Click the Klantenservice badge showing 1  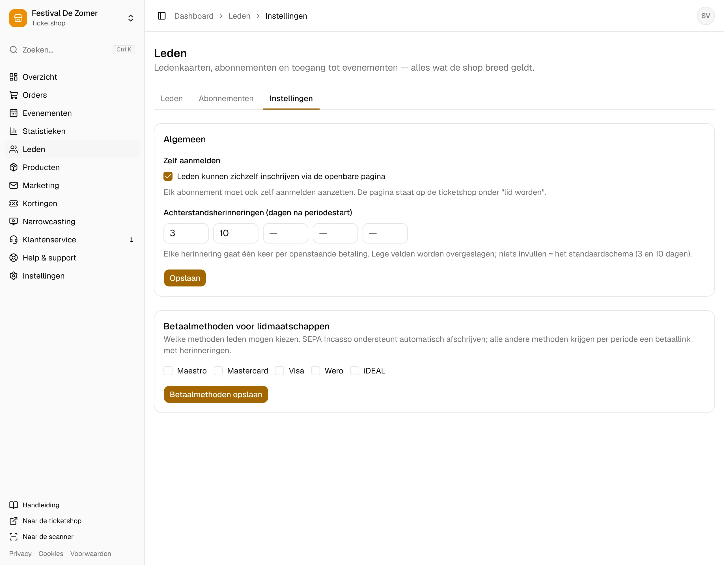(x=132, y=240)
